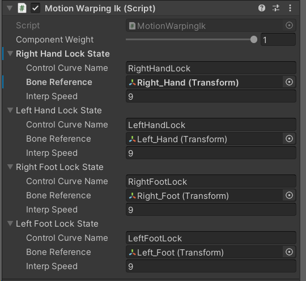Collapse the Left Foot Lock State section
Screen dimensions: 306x281
click(10, 223)
